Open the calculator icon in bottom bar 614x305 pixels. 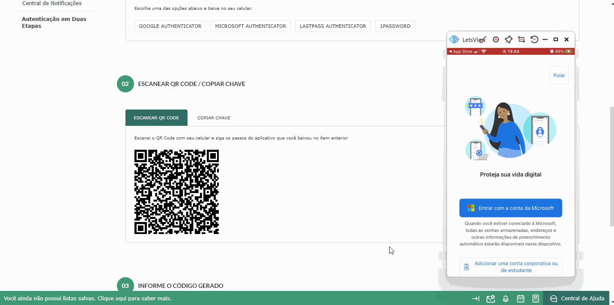(x=536, y=299)
